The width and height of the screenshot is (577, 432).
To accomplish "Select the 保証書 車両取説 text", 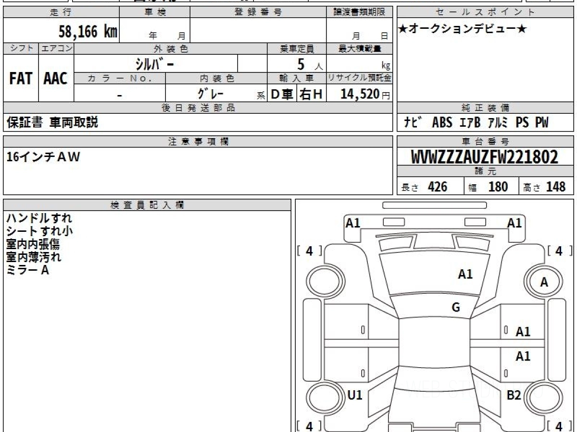I will click(x=52, y=122).
